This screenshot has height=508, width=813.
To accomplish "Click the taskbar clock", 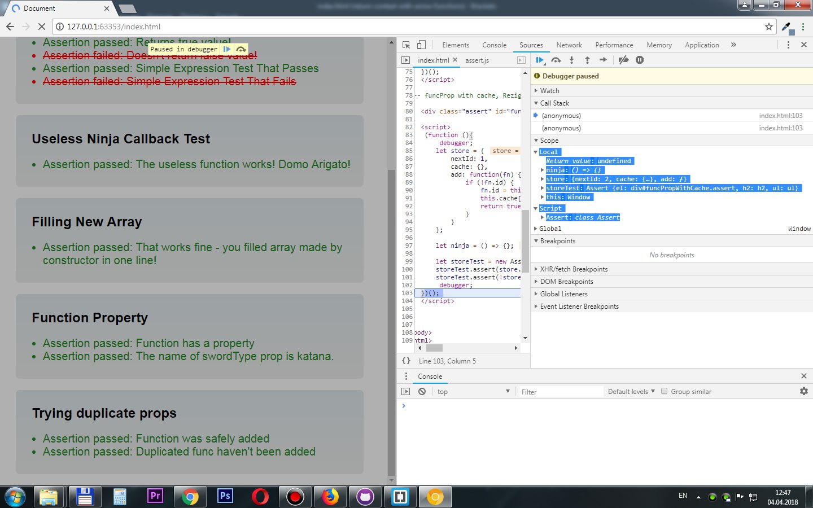I will coord(783,497).
